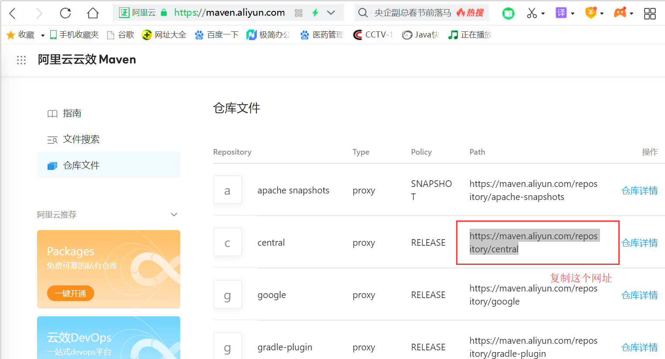Click the 'a' avatar for apache snapshots
The height and width of the screenshot is (359, 665).
228,190
